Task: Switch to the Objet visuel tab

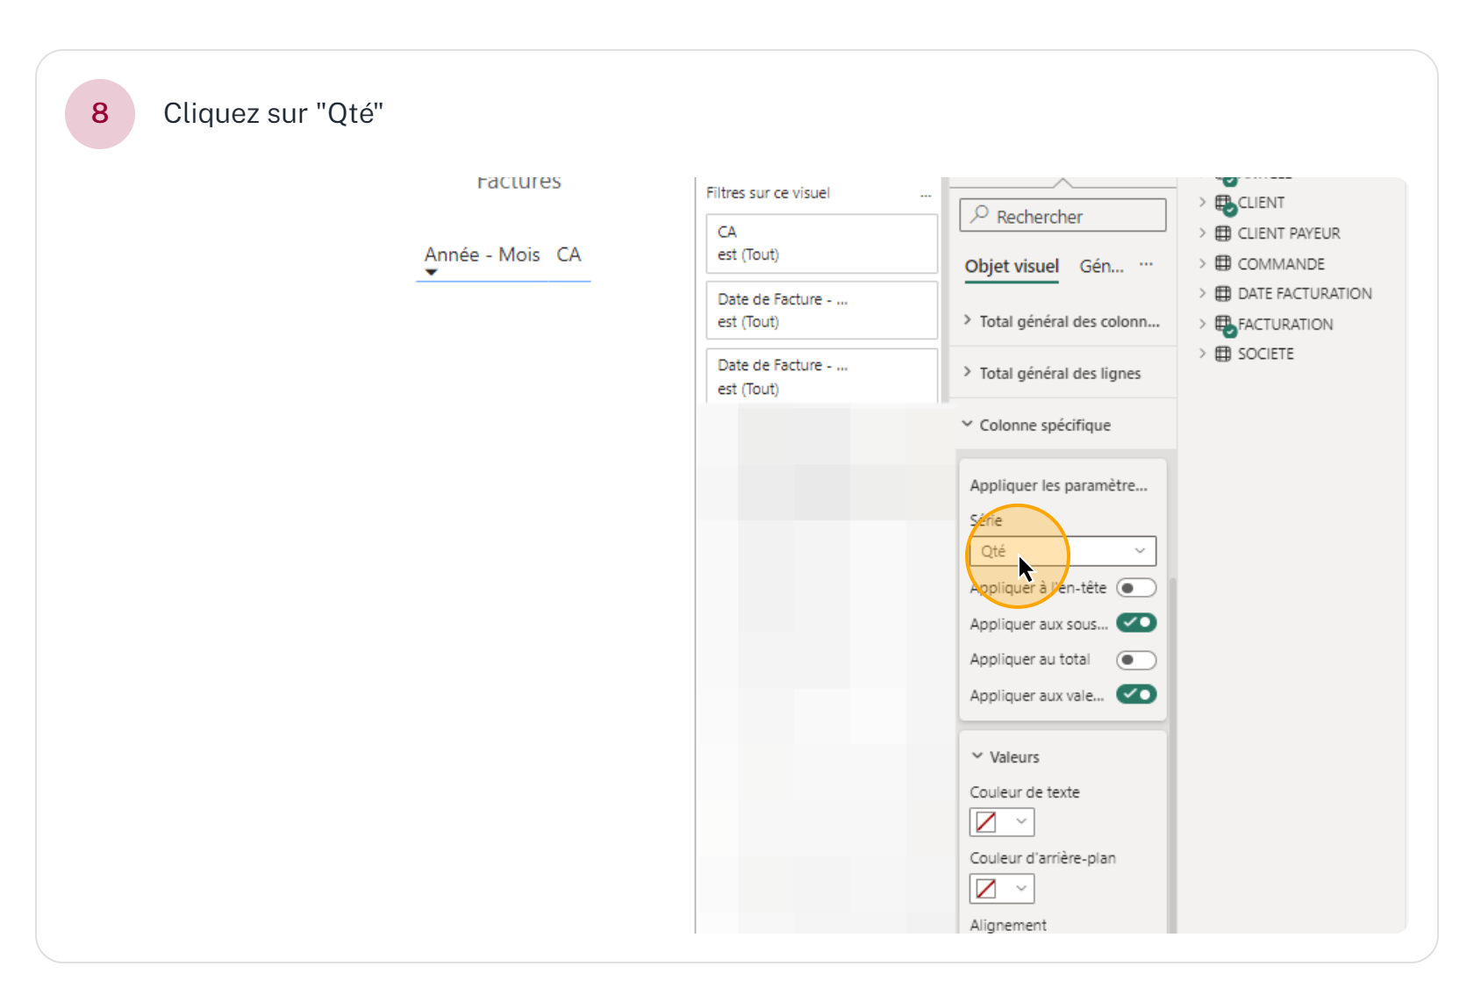Action: [1012, 267]
